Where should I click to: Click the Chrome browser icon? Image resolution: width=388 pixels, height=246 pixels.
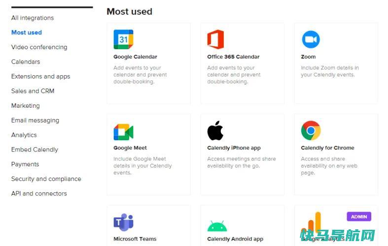coord(311,130)
